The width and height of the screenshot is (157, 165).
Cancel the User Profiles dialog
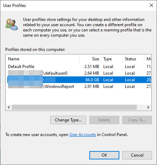click(x=137, y=155)
